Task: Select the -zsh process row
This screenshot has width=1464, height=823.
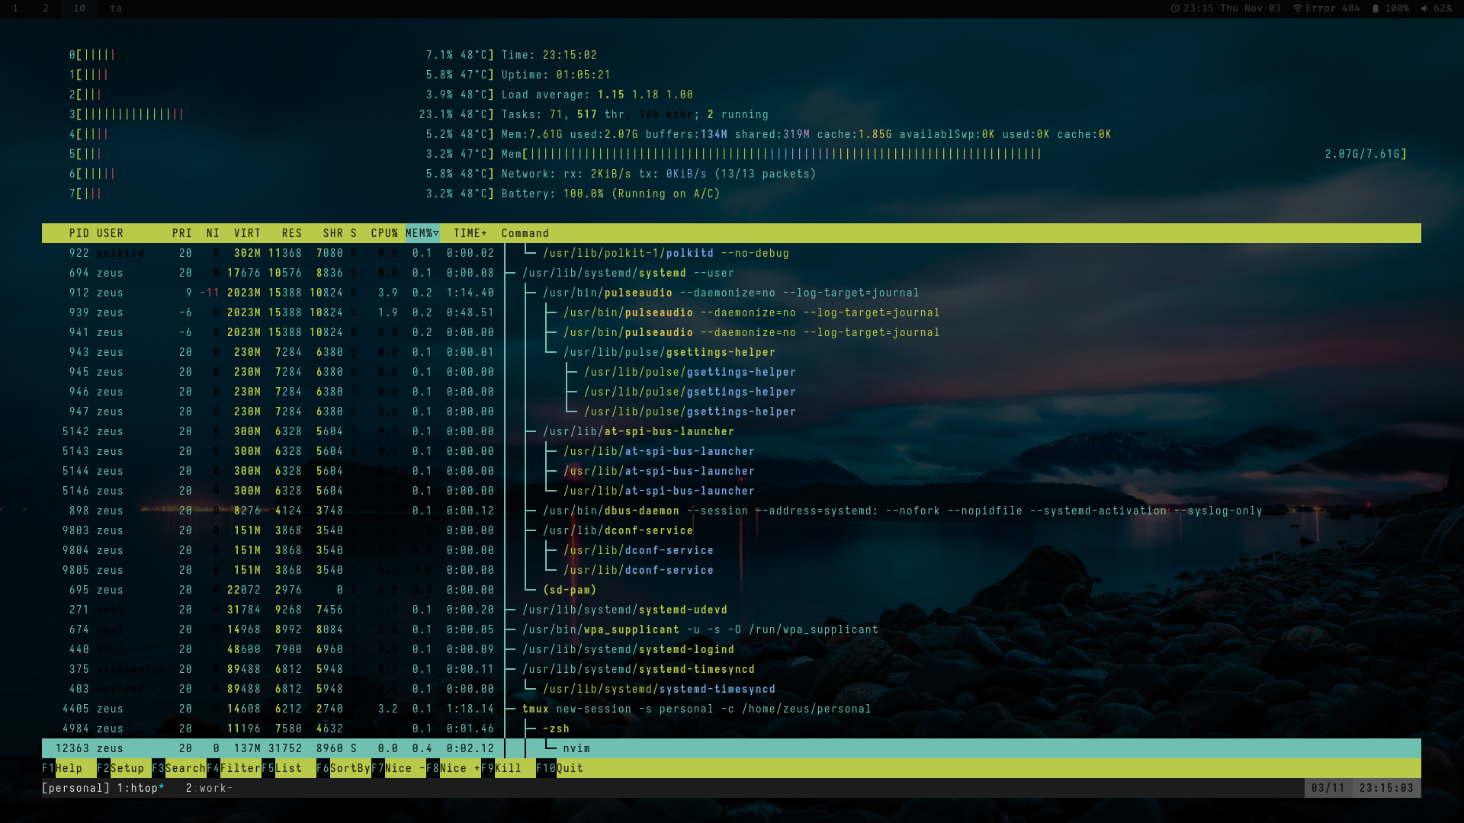Action: pyautogui.click(x=731, y=729)
